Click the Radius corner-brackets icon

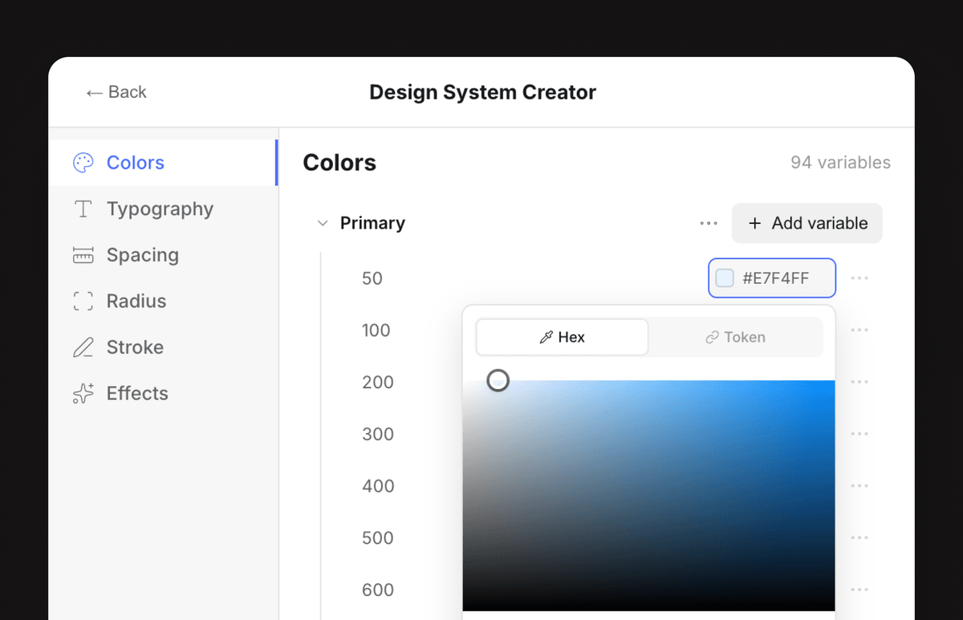83,302
